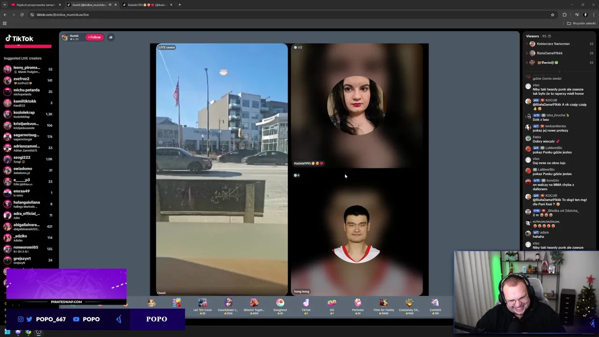Open suggested creator swiadomo
The image size is (599, 337).
28,170
